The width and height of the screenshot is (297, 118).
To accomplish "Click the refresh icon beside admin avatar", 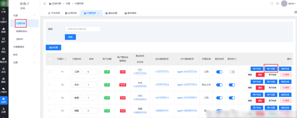I will coord(278,3).
